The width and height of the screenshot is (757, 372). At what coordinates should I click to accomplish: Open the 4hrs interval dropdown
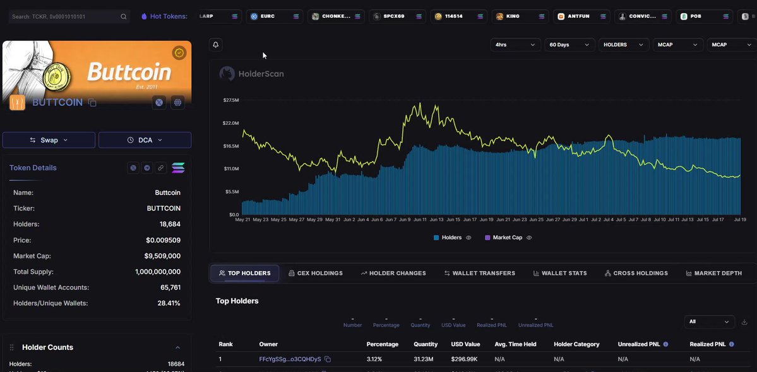515,45
